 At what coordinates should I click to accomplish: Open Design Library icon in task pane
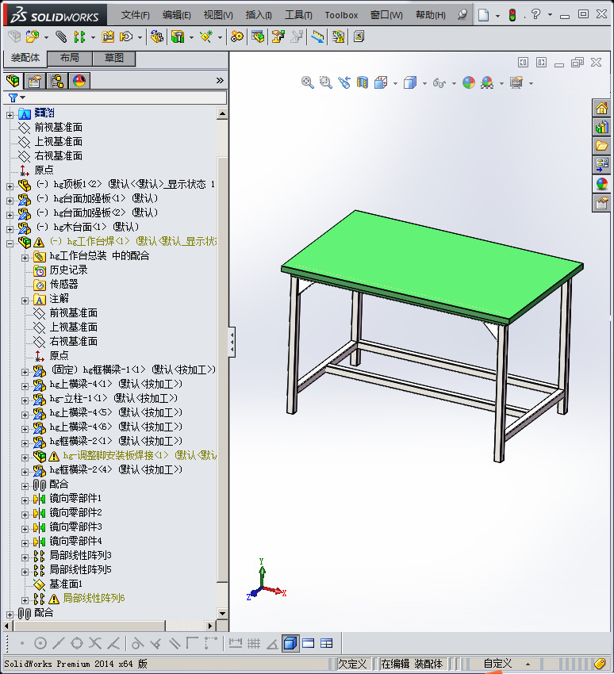601,127
